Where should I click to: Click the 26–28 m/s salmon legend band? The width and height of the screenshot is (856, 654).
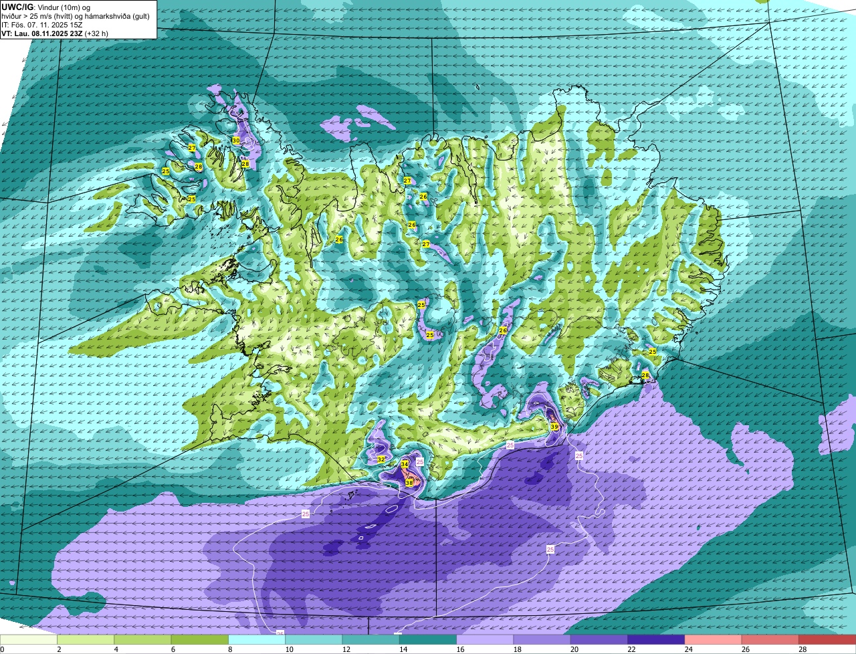(770, 639)
